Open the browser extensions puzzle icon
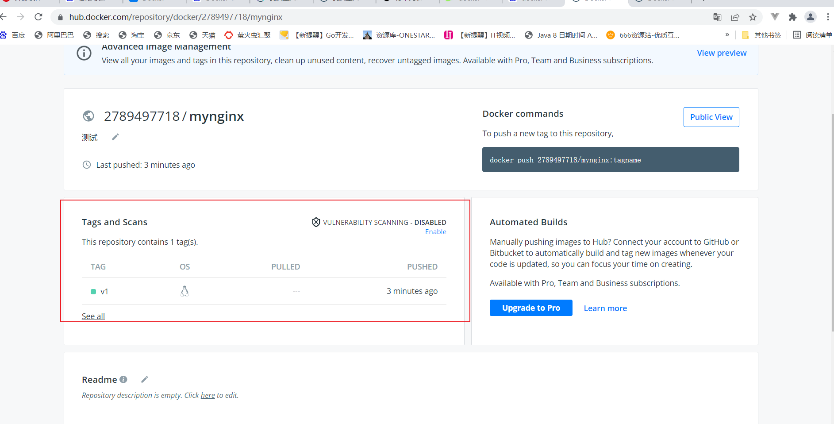This screenshot has height=424, width=834. (x=792, y=17)
